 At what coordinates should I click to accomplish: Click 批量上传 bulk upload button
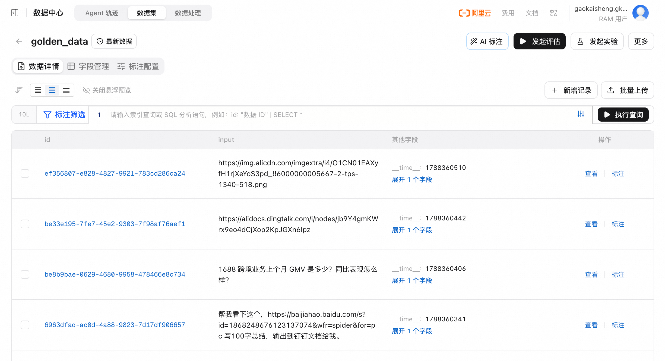point(627,90)
